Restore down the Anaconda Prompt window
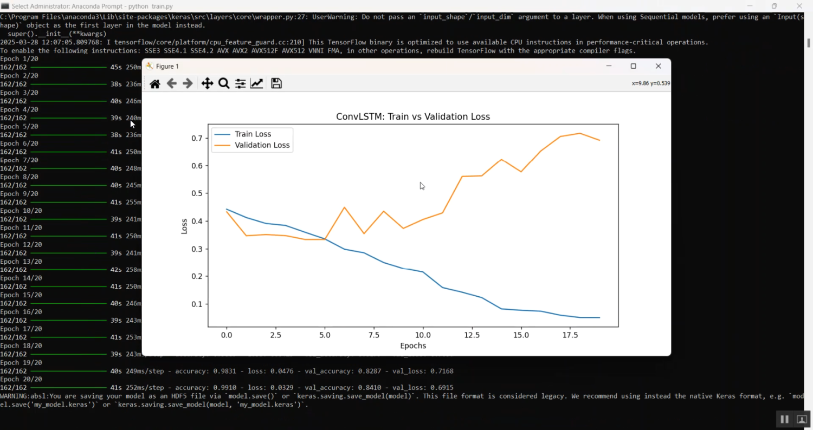The image size is (813, 430). click(x=774, y=6)
